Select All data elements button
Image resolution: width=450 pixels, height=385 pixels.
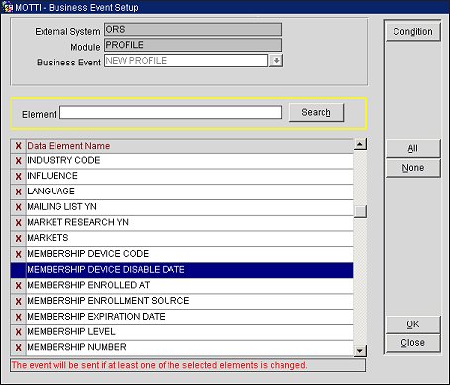point(413,148)
